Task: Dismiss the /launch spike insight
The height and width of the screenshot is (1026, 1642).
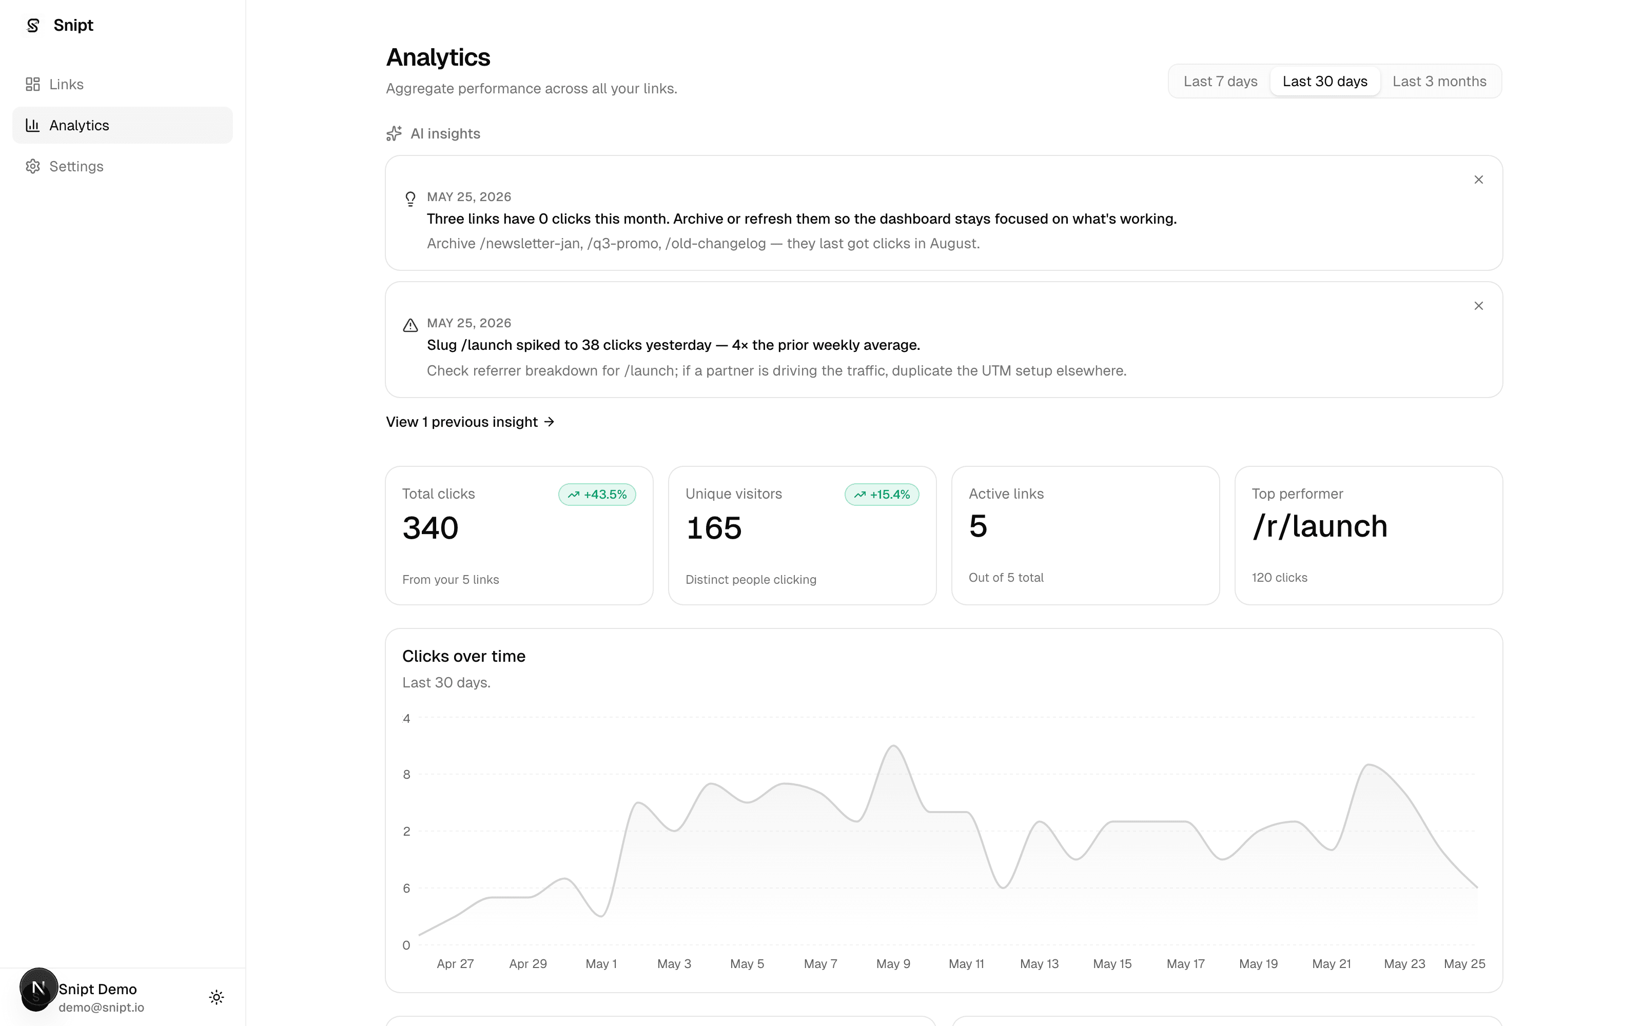Action: pos(1478,306)
